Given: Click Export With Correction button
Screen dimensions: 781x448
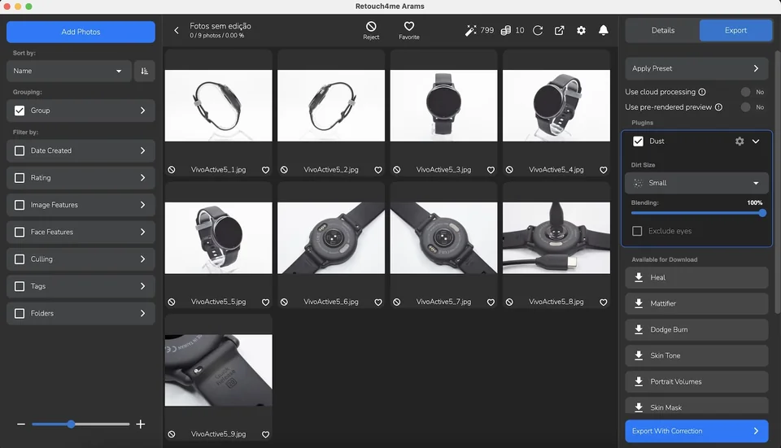Looking at the screenshot, I should (696, 431).
